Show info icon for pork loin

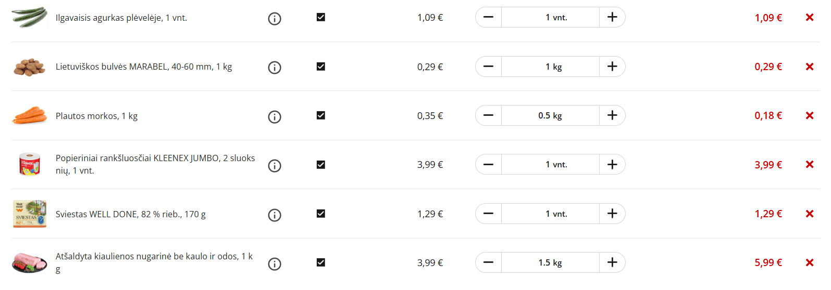pos(275,264)
